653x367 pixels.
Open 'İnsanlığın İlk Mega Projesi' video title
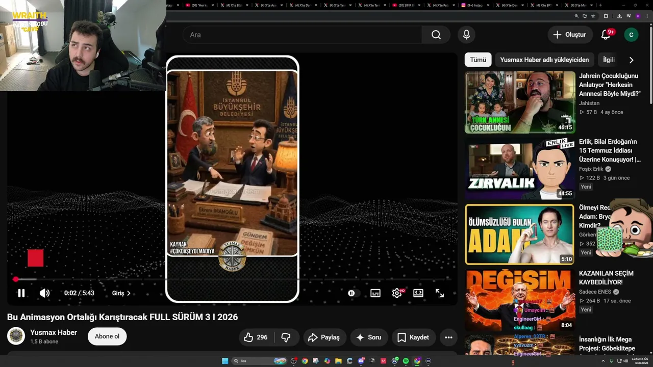(x=607, y=344)
